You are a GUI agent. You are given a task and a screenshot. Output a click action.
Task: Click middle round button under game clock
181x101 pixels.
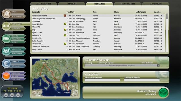12,95
